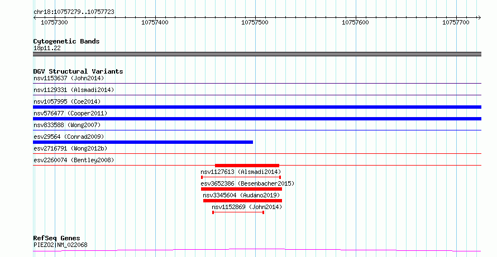This screenshot has width=497, height=257.
Task: Click the thin red line of esv2716791
Action: point(257,154)
